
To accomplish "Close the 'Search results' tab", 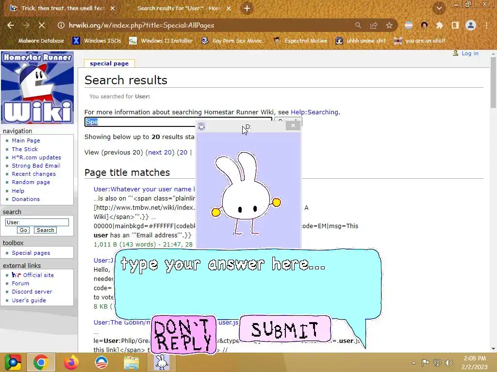I will click(229, 8).
